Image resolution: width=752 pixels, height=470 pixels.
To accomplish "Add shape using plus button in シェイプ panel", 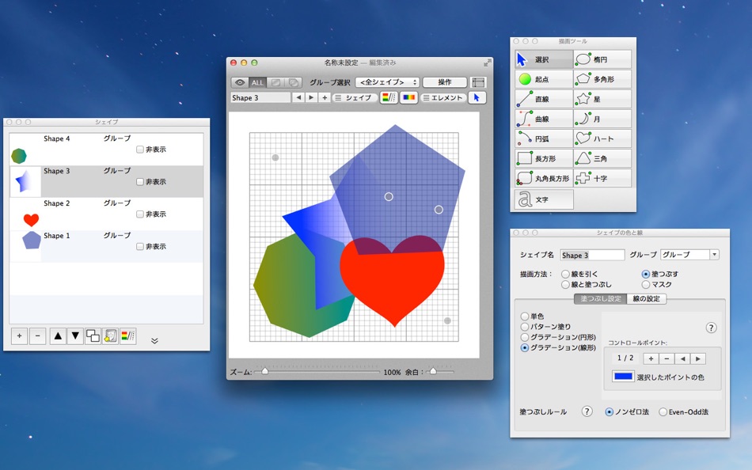I will pos(19,335).
